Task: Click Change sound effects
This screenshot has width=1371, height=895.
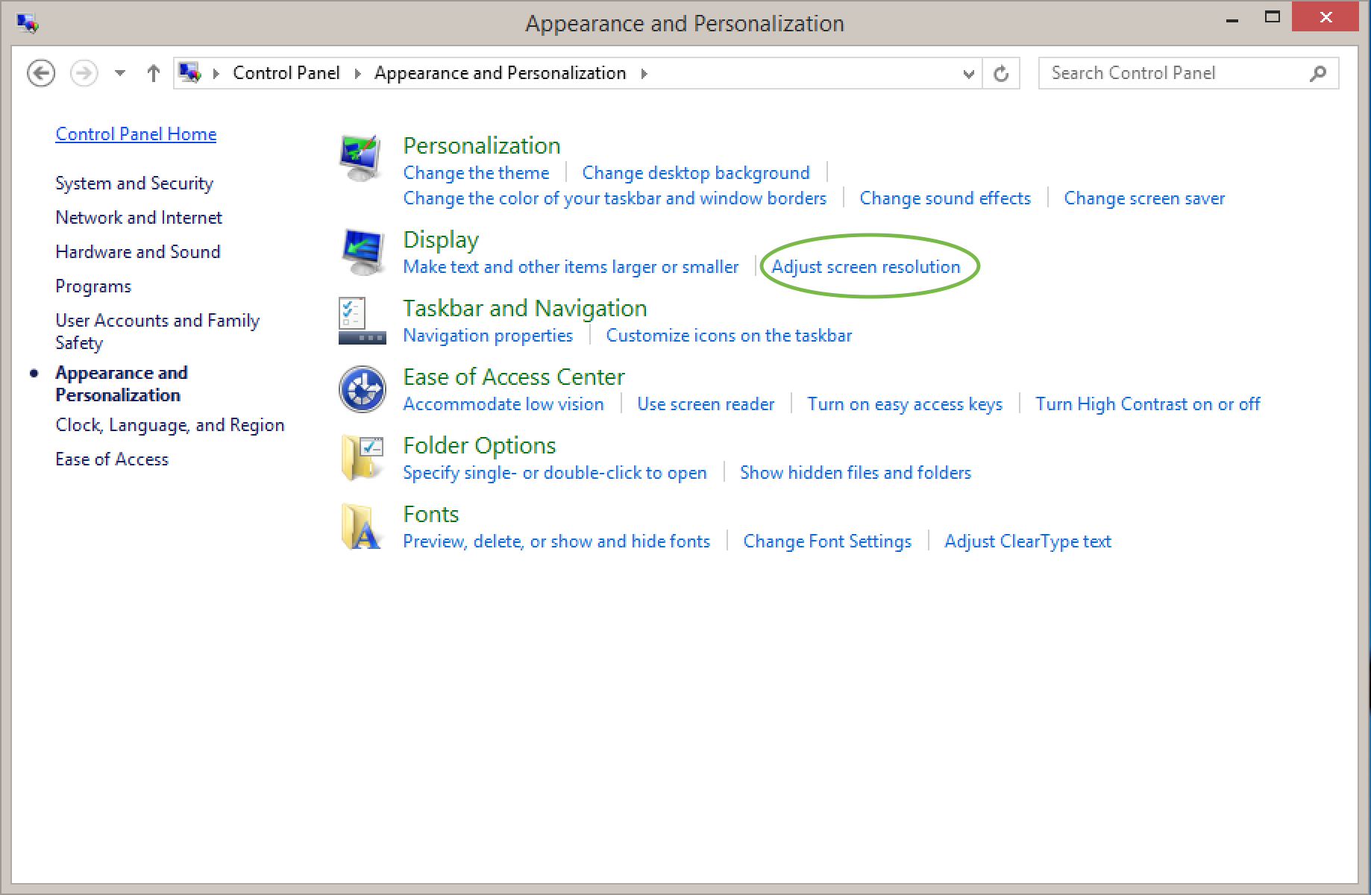Action: pyautogui.click(x=945, y=198)
